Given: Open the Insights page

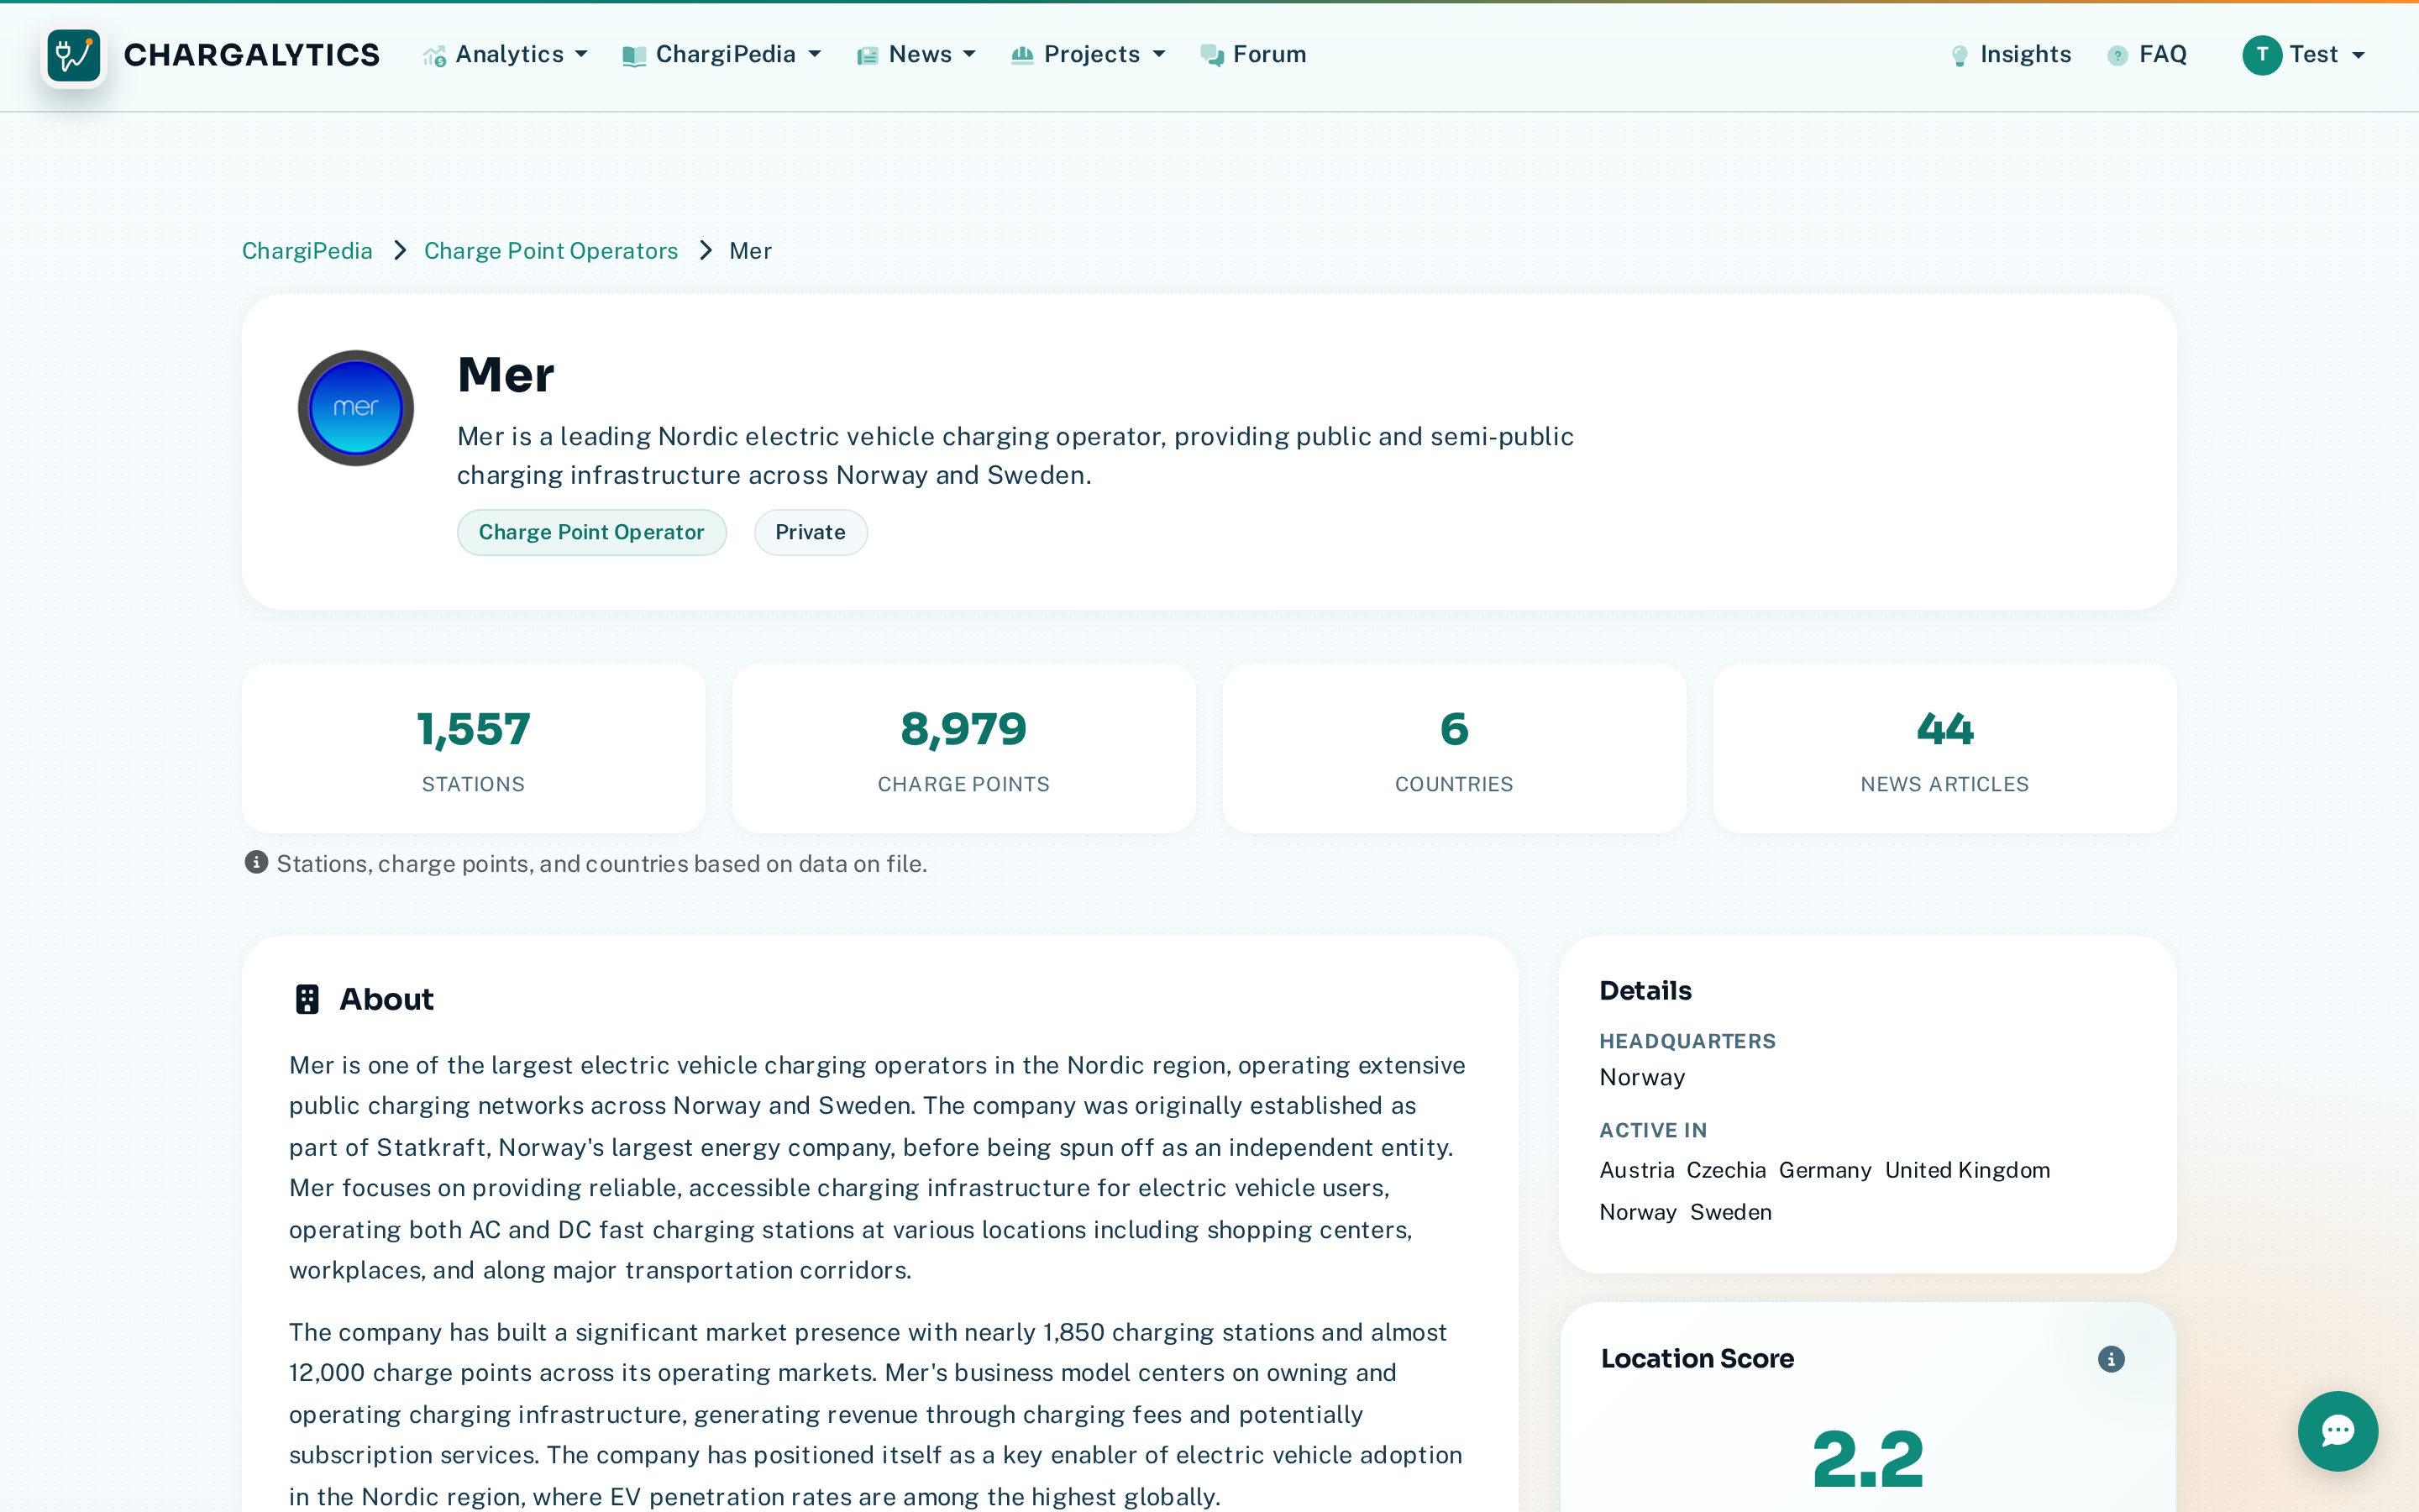Looking at the screenshot, I should 2011,55.
